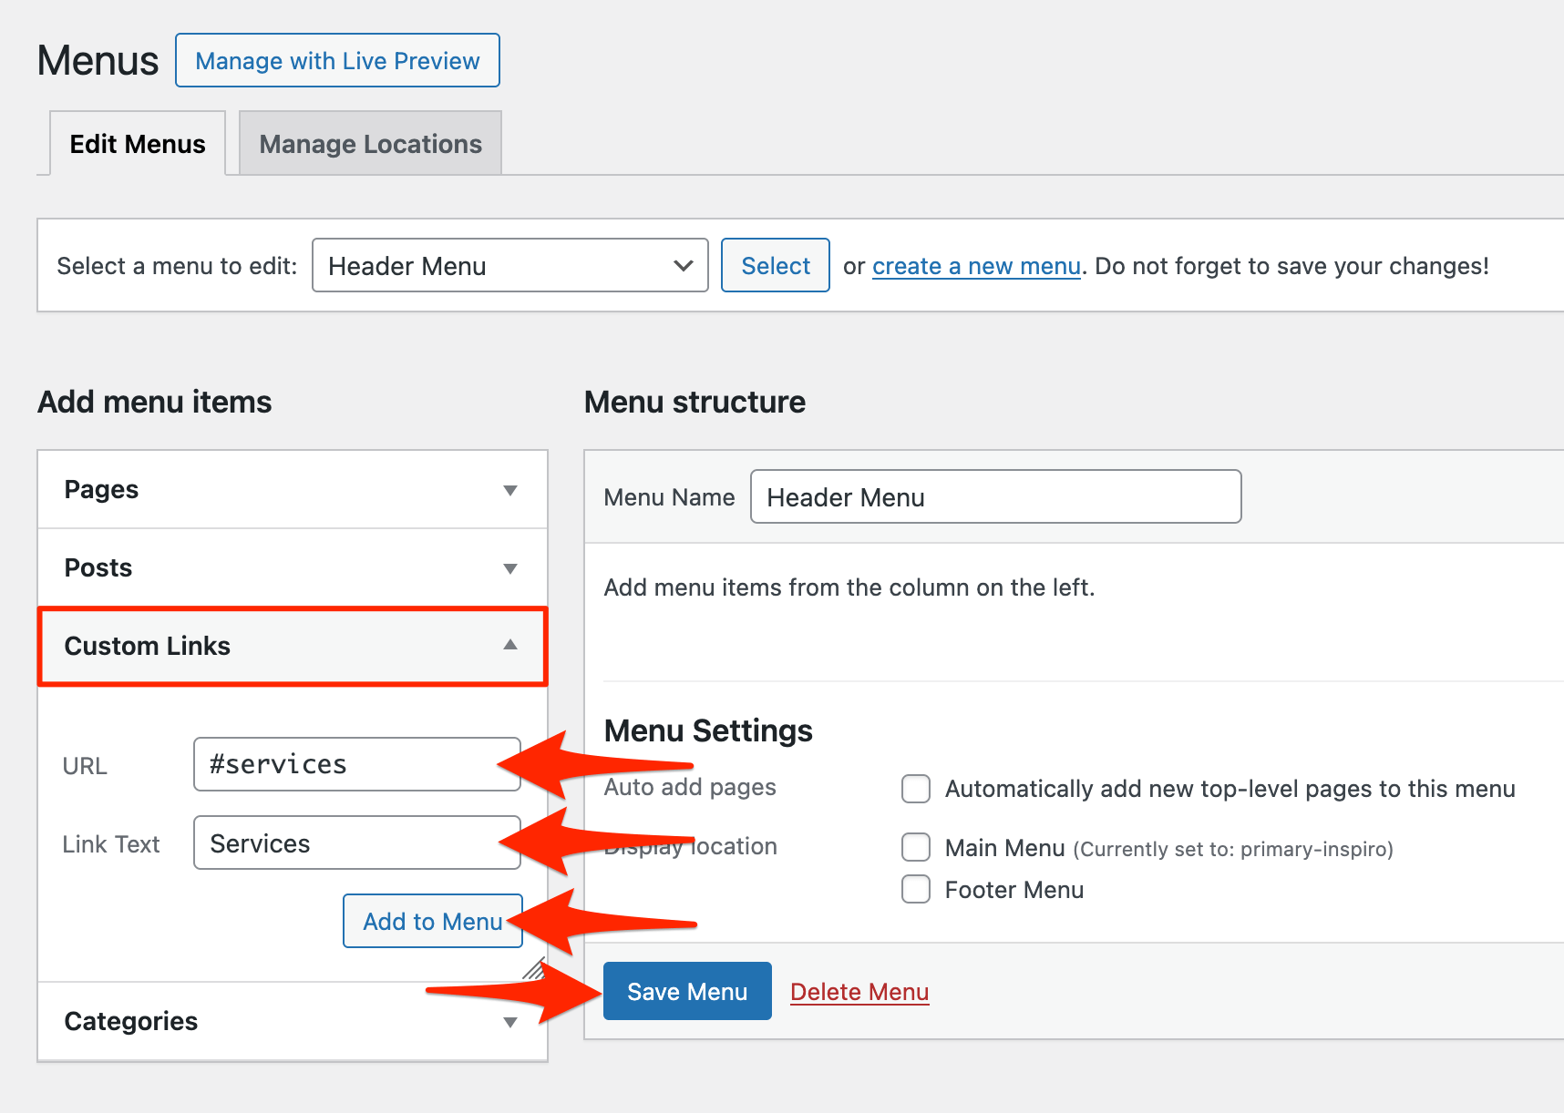Expand the Posts panel arrow

[x=510, y=568]
